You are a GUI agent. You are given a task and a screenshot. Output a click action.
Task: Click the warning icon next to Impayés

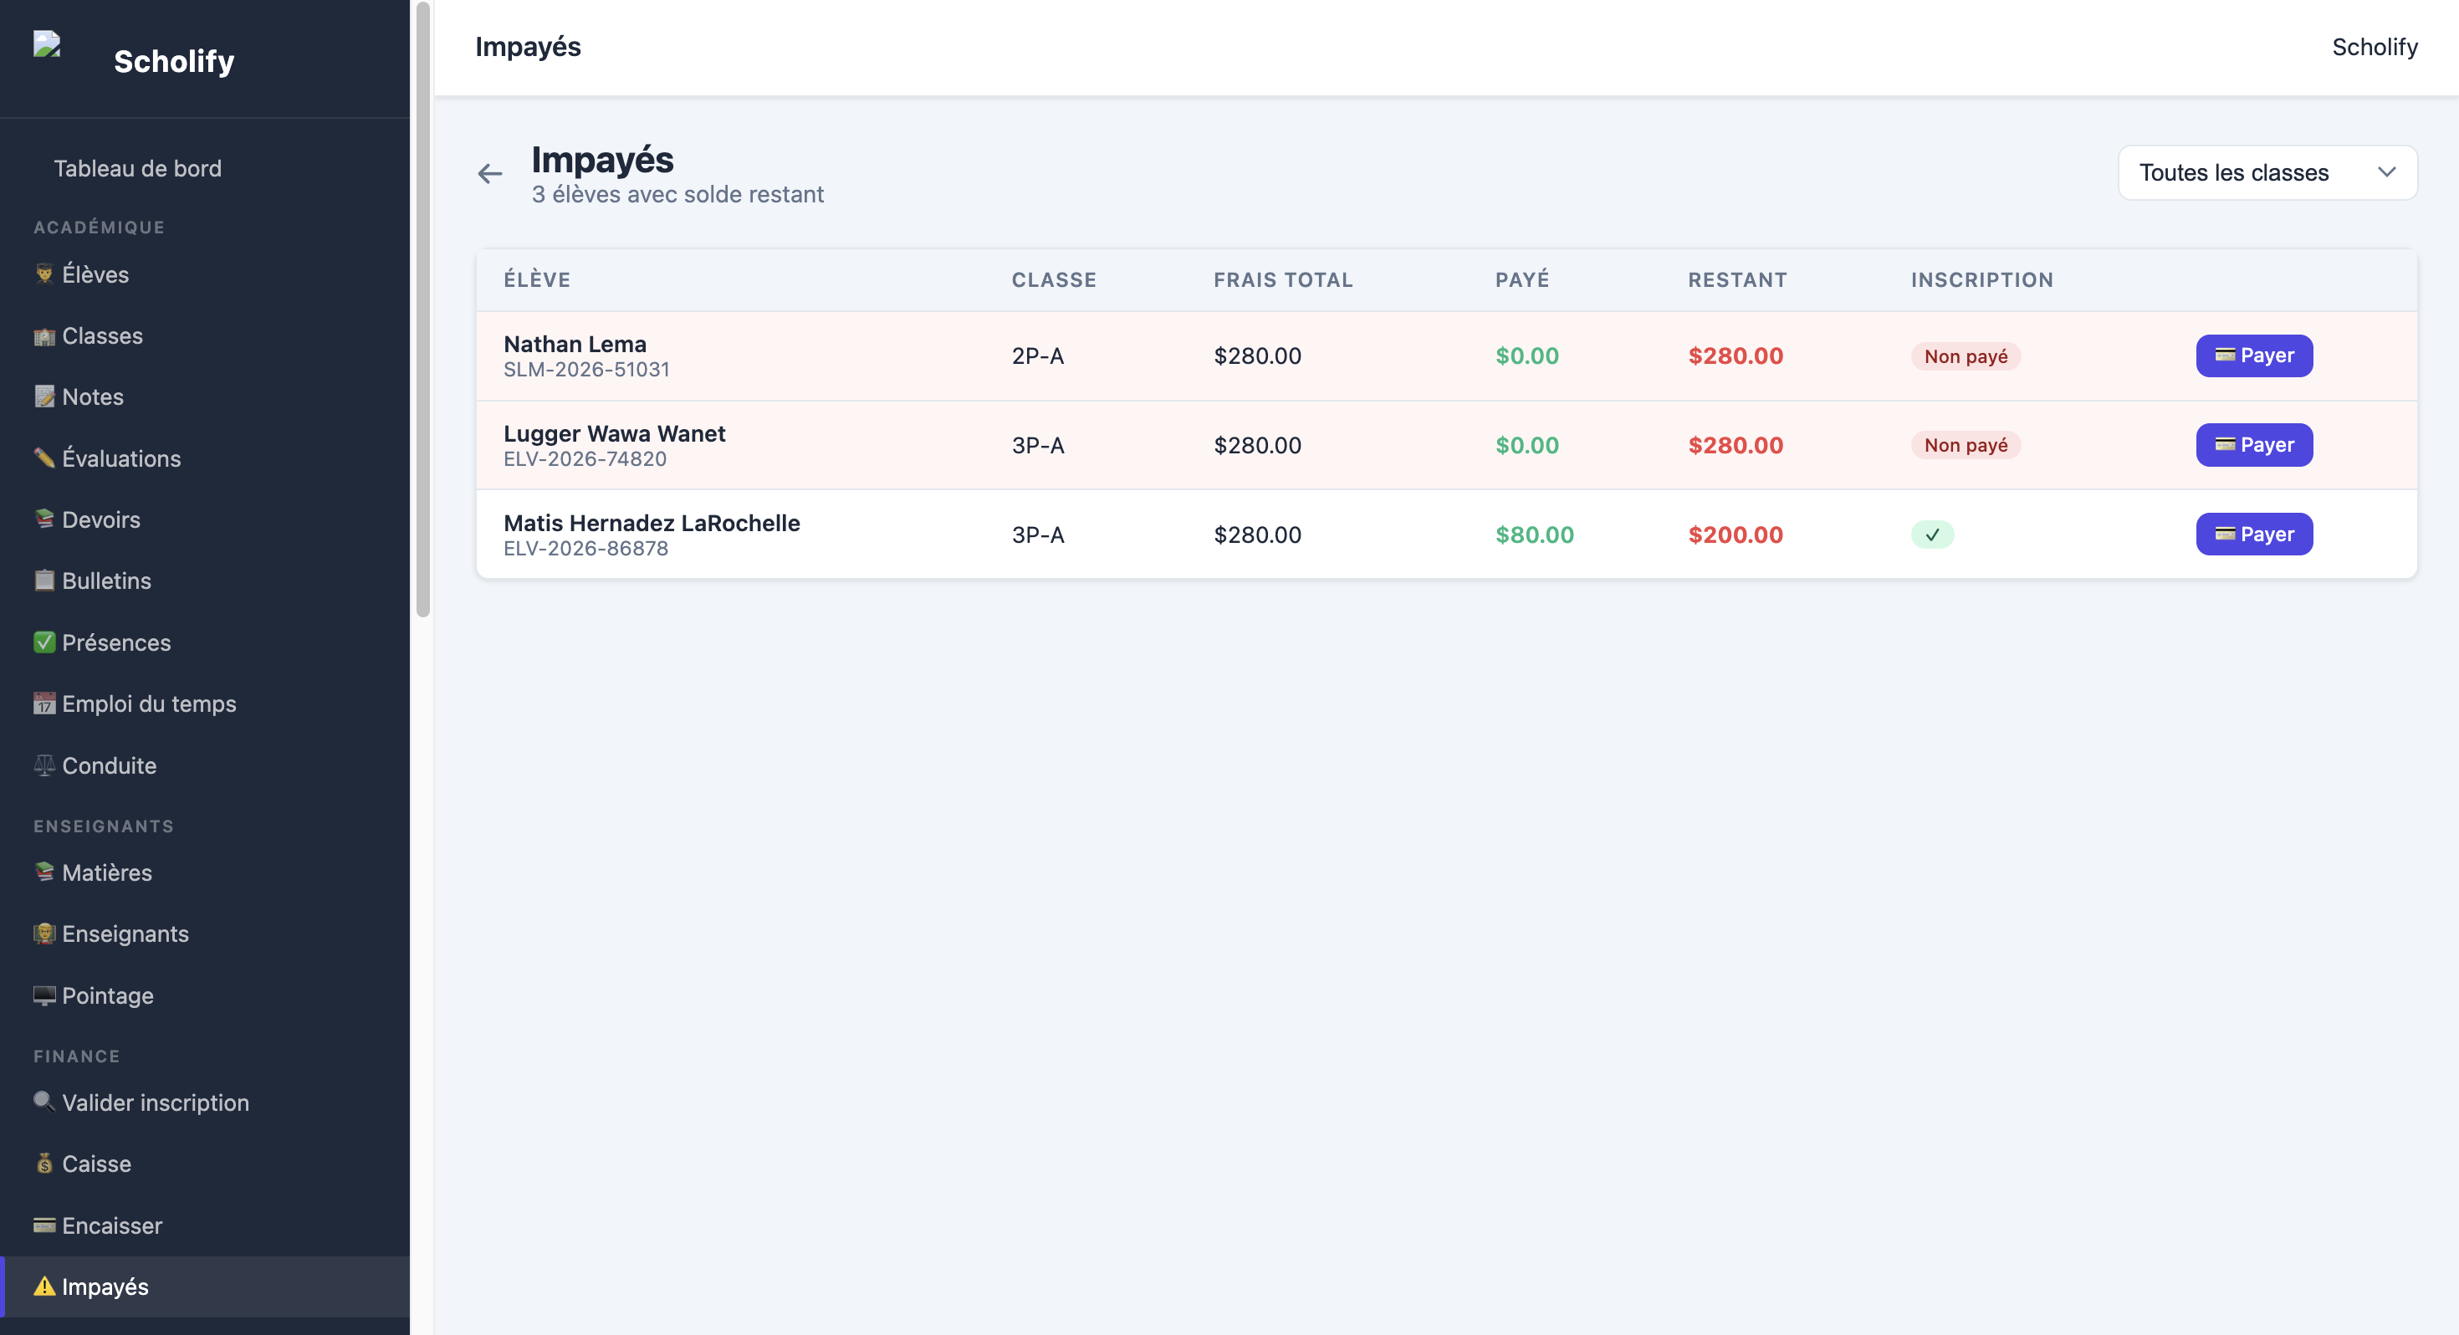43,1286
